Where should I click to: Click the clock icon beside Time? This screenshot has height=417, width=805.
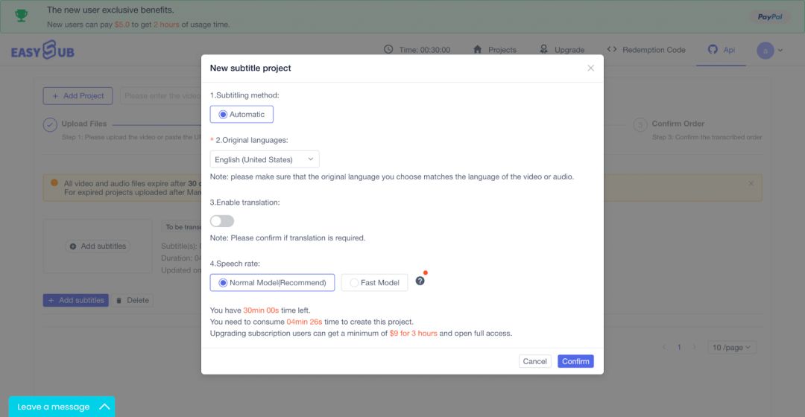(x=388, y=49)
